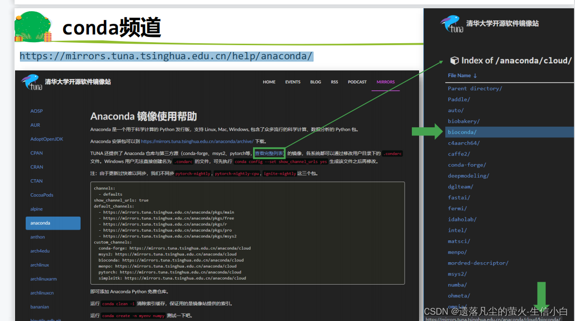Click the box icon beside Index of /anaconda/cloud/
This screenshot has height=321, width=575.
point(455,61)
